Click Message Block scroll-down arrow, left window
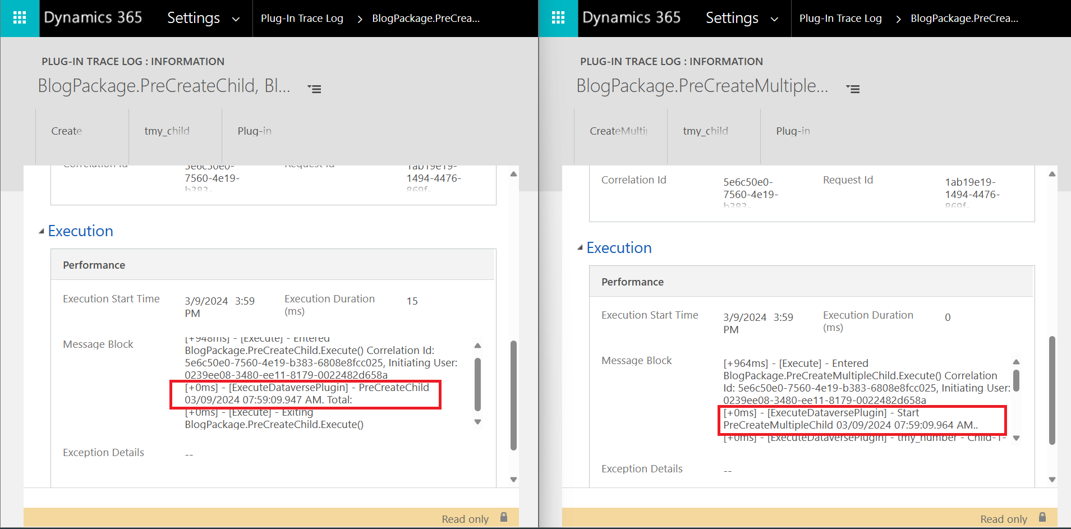This screenshot has width=1071, height=529. [x=477, y=422]
